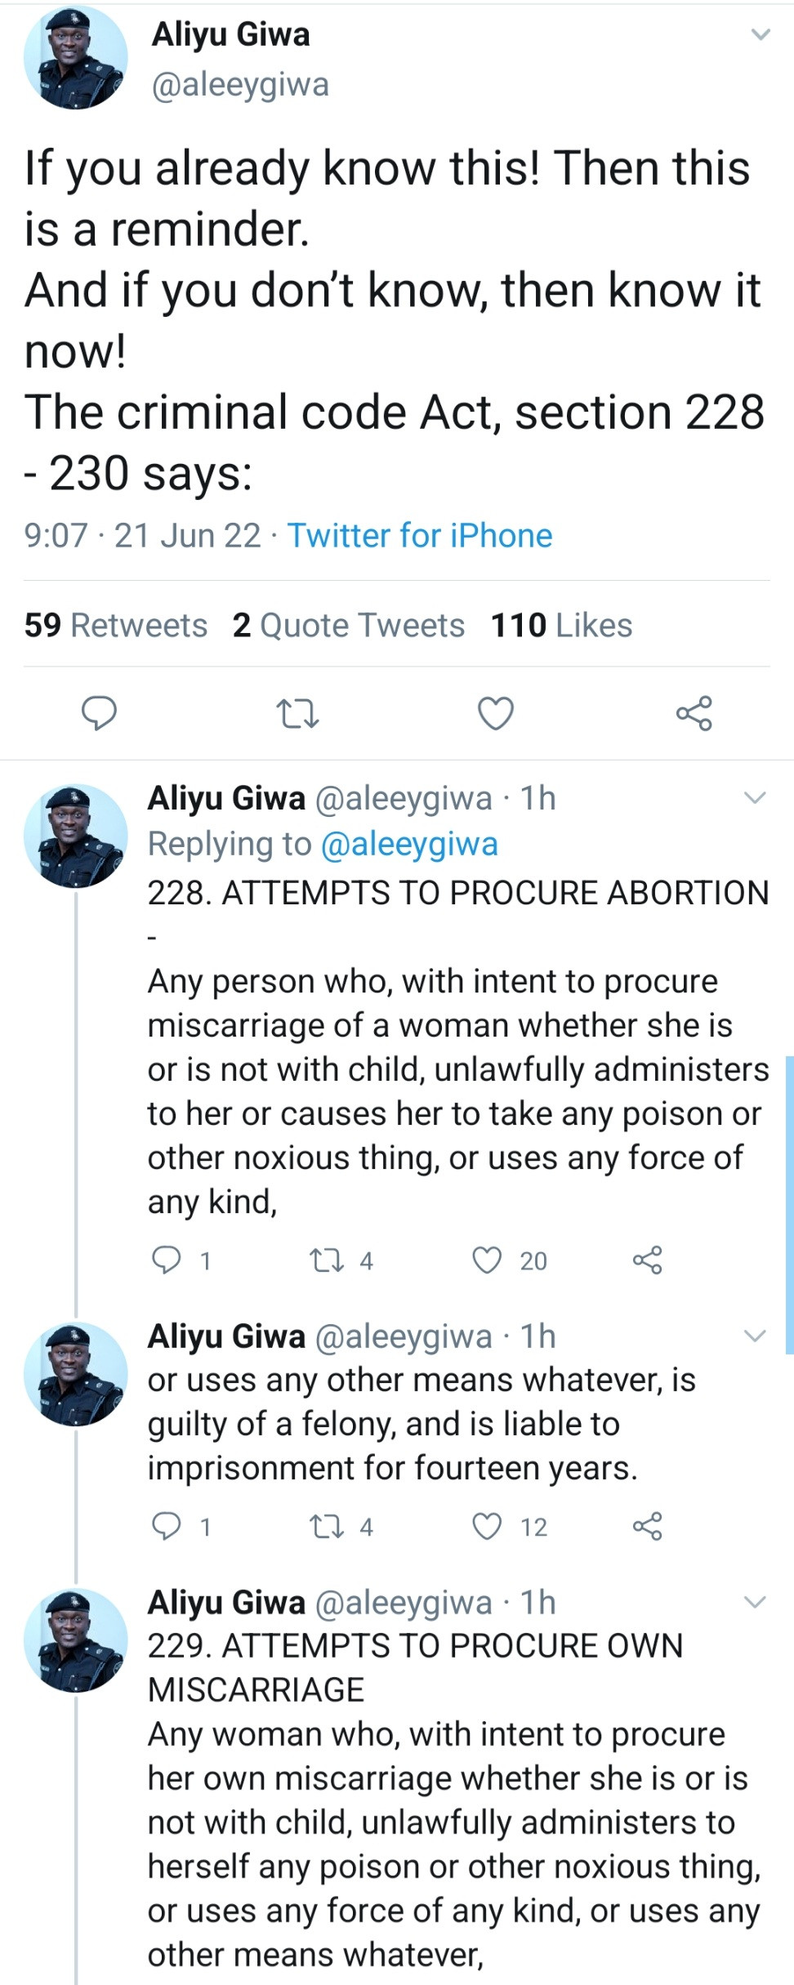
Task: Retweet the section 228 tweet
Action: click(328, 1260)
